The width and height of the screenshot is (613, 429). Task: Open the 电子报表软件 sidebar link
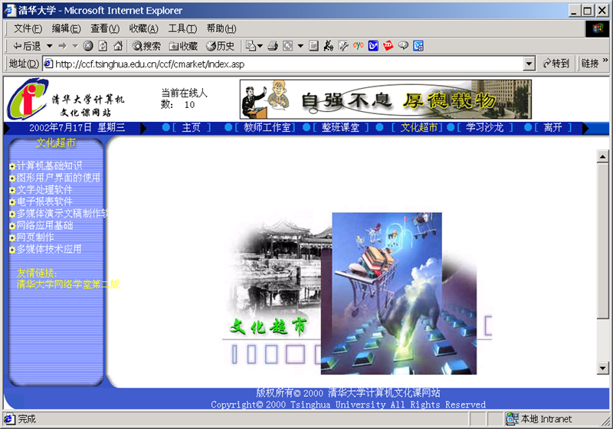click(44, 201)
